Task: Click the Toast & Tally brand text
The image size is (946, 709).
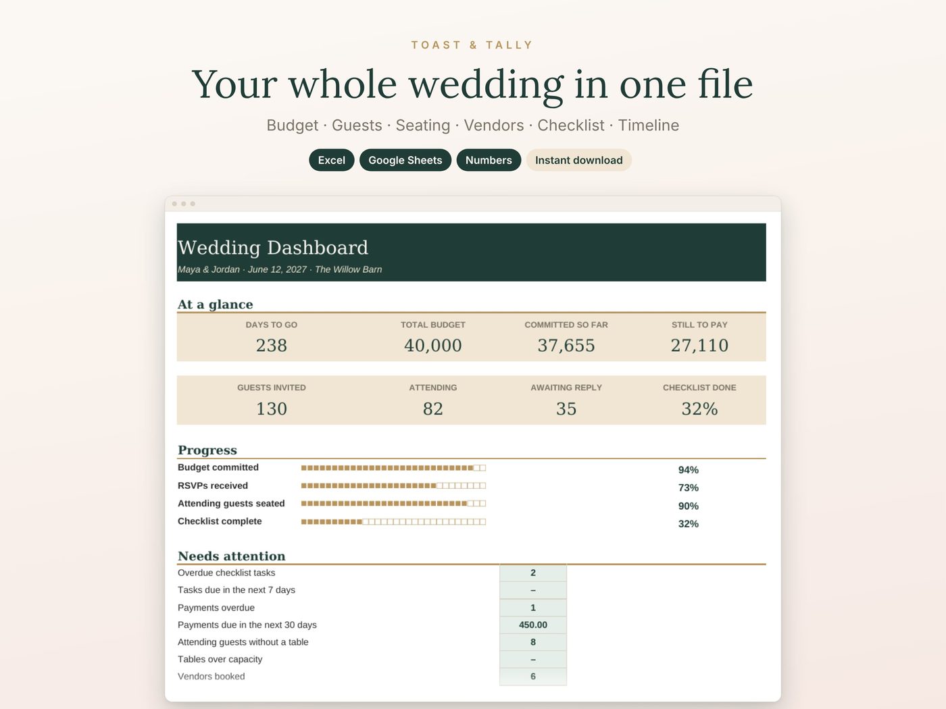Action: (x=472, y=45)
